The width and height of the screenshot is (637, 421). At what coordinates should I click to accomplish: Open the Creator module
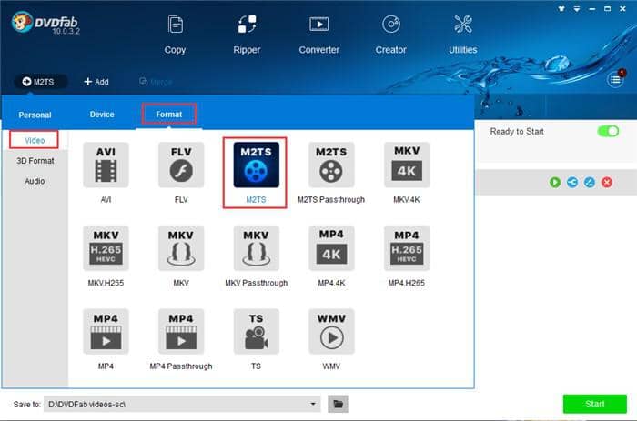390,35
